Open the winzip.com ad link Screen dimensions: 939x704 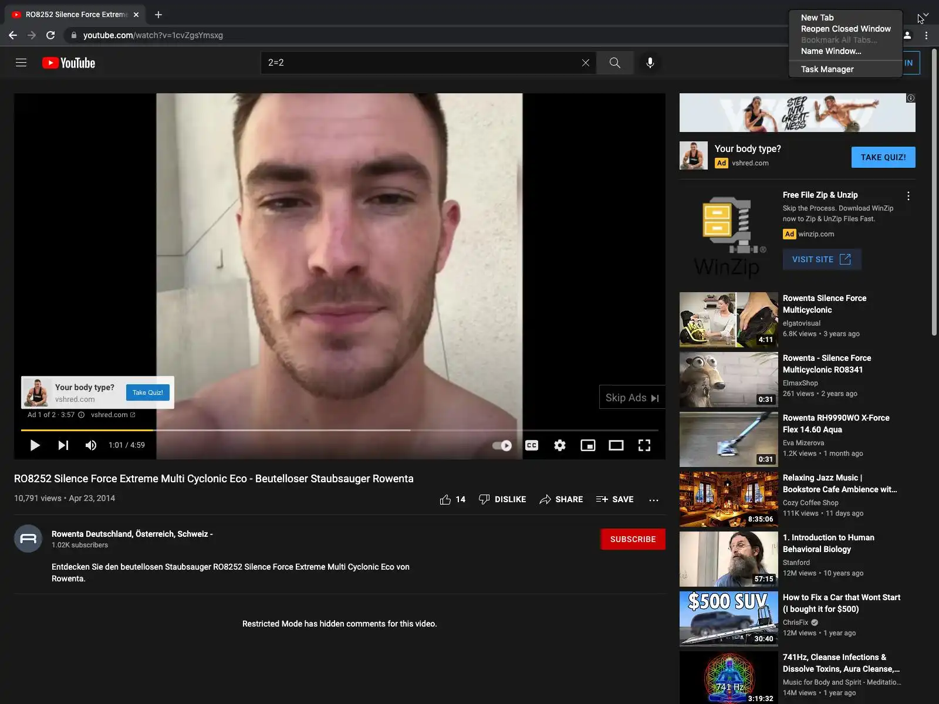[x=816, y=234]
